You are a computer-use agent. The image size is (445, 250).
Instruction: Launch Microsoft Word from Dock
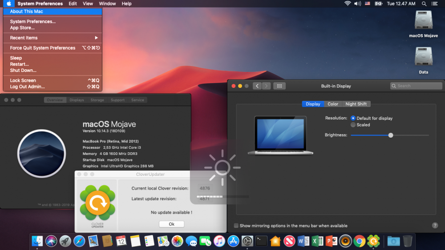(303, 241)
